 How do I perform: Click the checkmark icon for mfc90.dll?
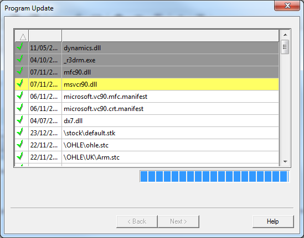(20, 71)
